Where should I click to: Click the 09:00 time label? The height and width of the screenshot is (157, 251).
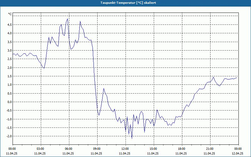tap(98, 149)
